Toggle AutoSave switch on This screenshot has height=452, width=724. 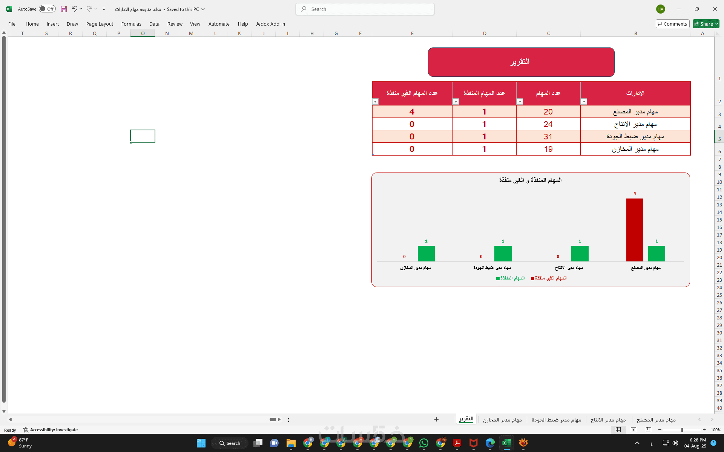(x=47, y=9)
